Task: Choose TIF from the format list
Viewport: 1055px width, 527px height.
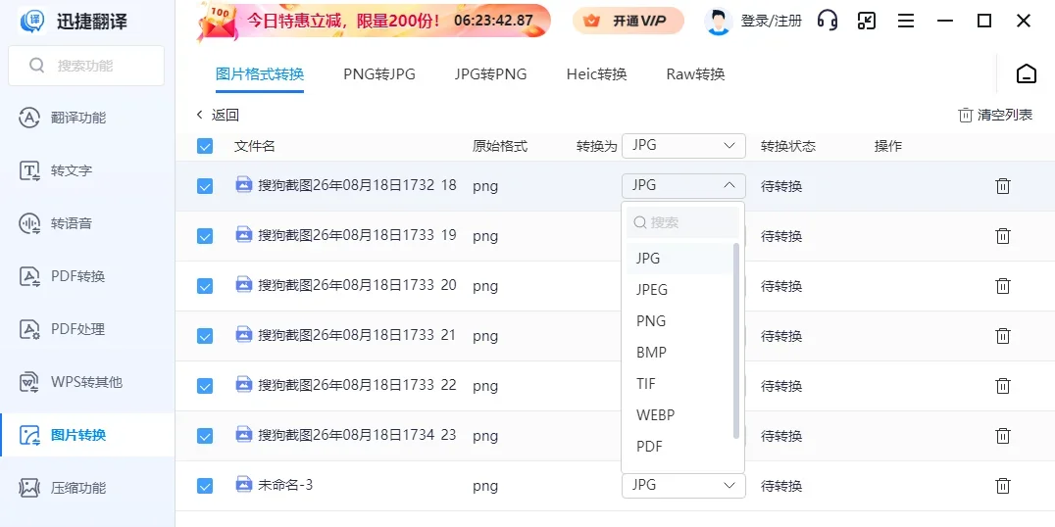Action: coord(679,384)
